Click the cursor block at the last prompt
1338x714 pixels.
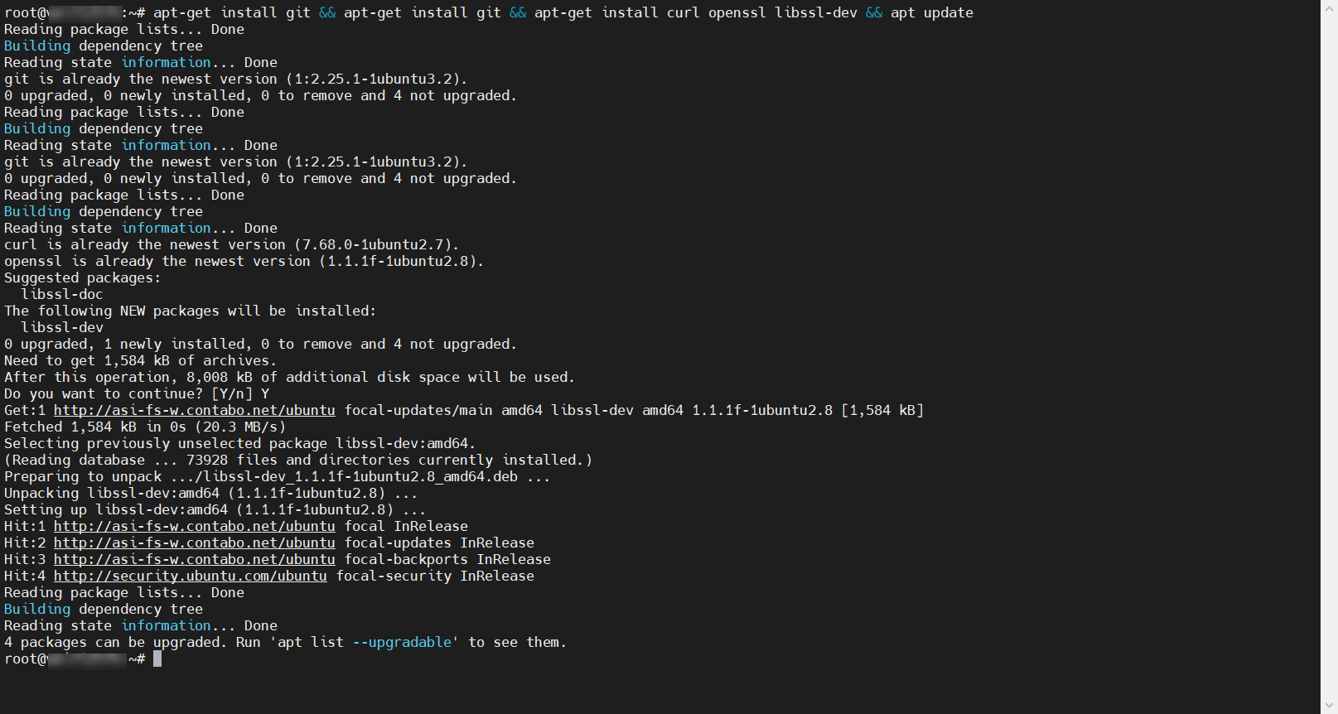(157, 659)
